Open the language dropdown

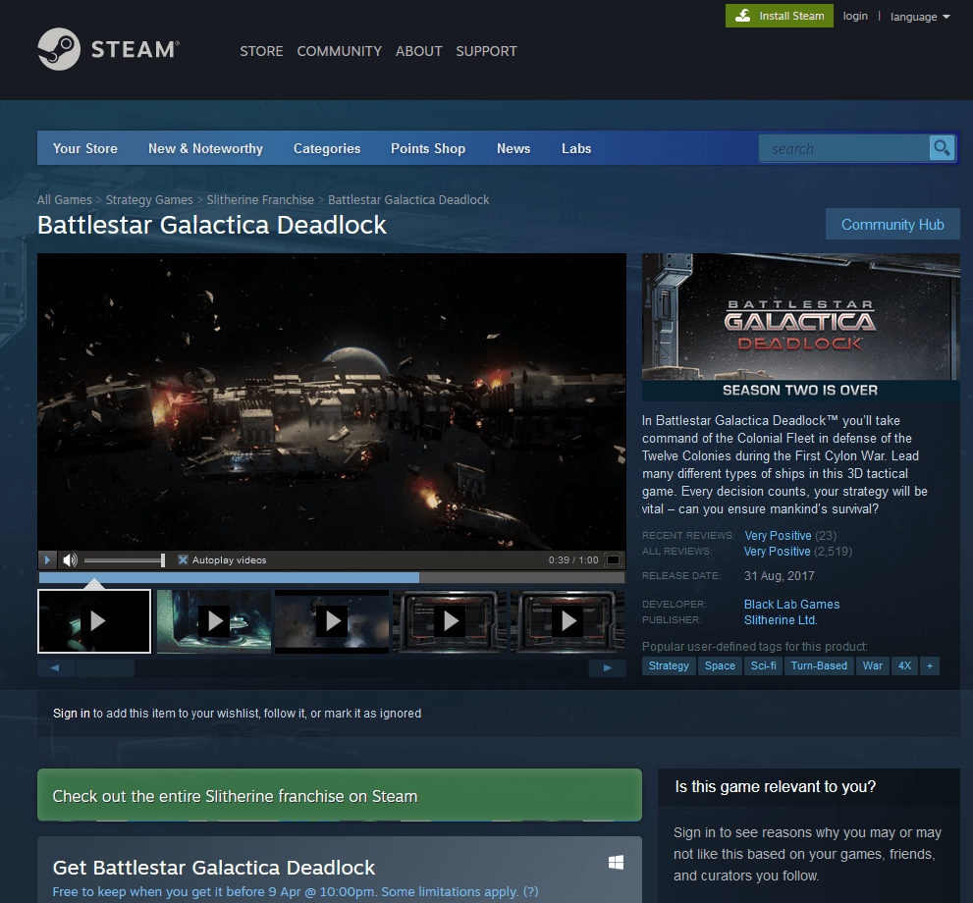tap(920, 17)
